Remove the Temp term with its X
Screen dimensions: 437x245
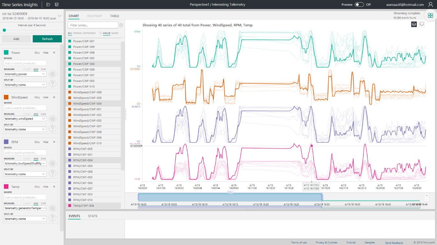point(54,187)
